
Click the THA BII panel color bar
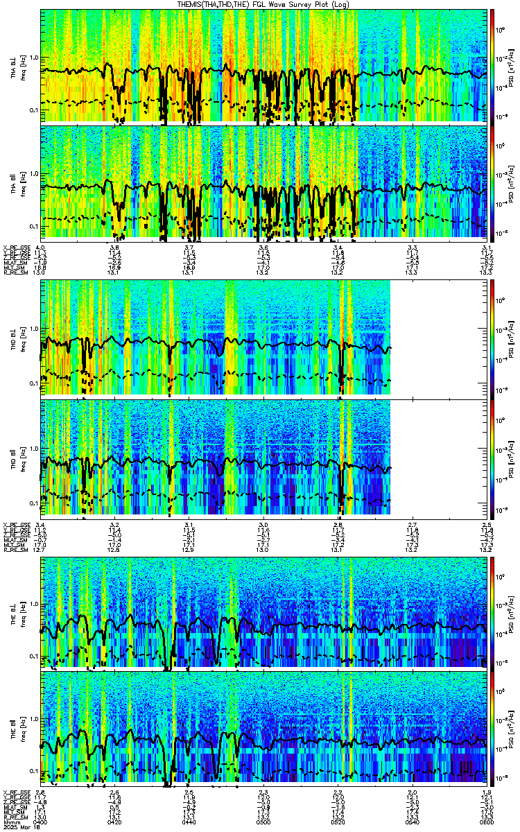(492, 182)
